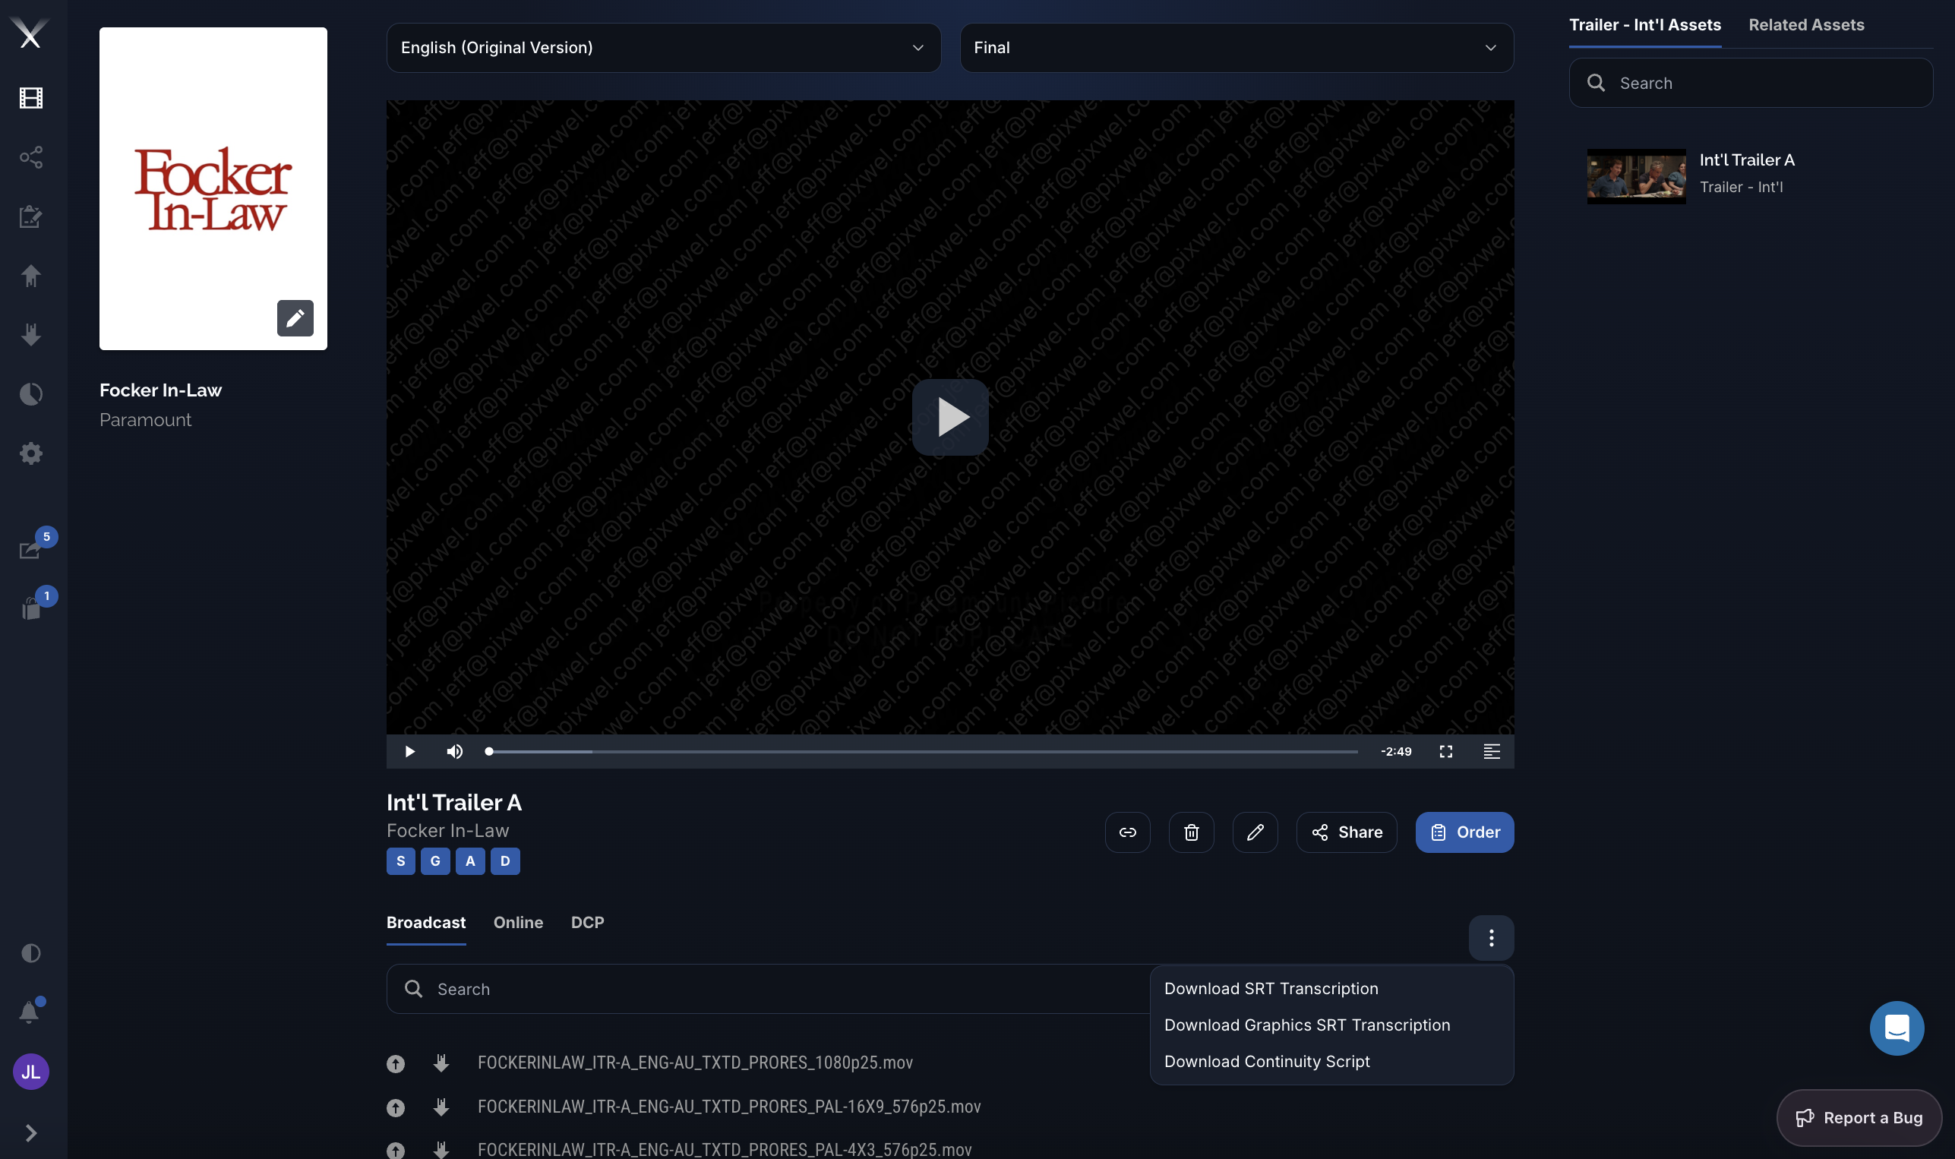This screenshot has width=1955, height=1159.
Task: Select the Trailer - Int'l Assets tab
Action: click(x=1644, y=25)
